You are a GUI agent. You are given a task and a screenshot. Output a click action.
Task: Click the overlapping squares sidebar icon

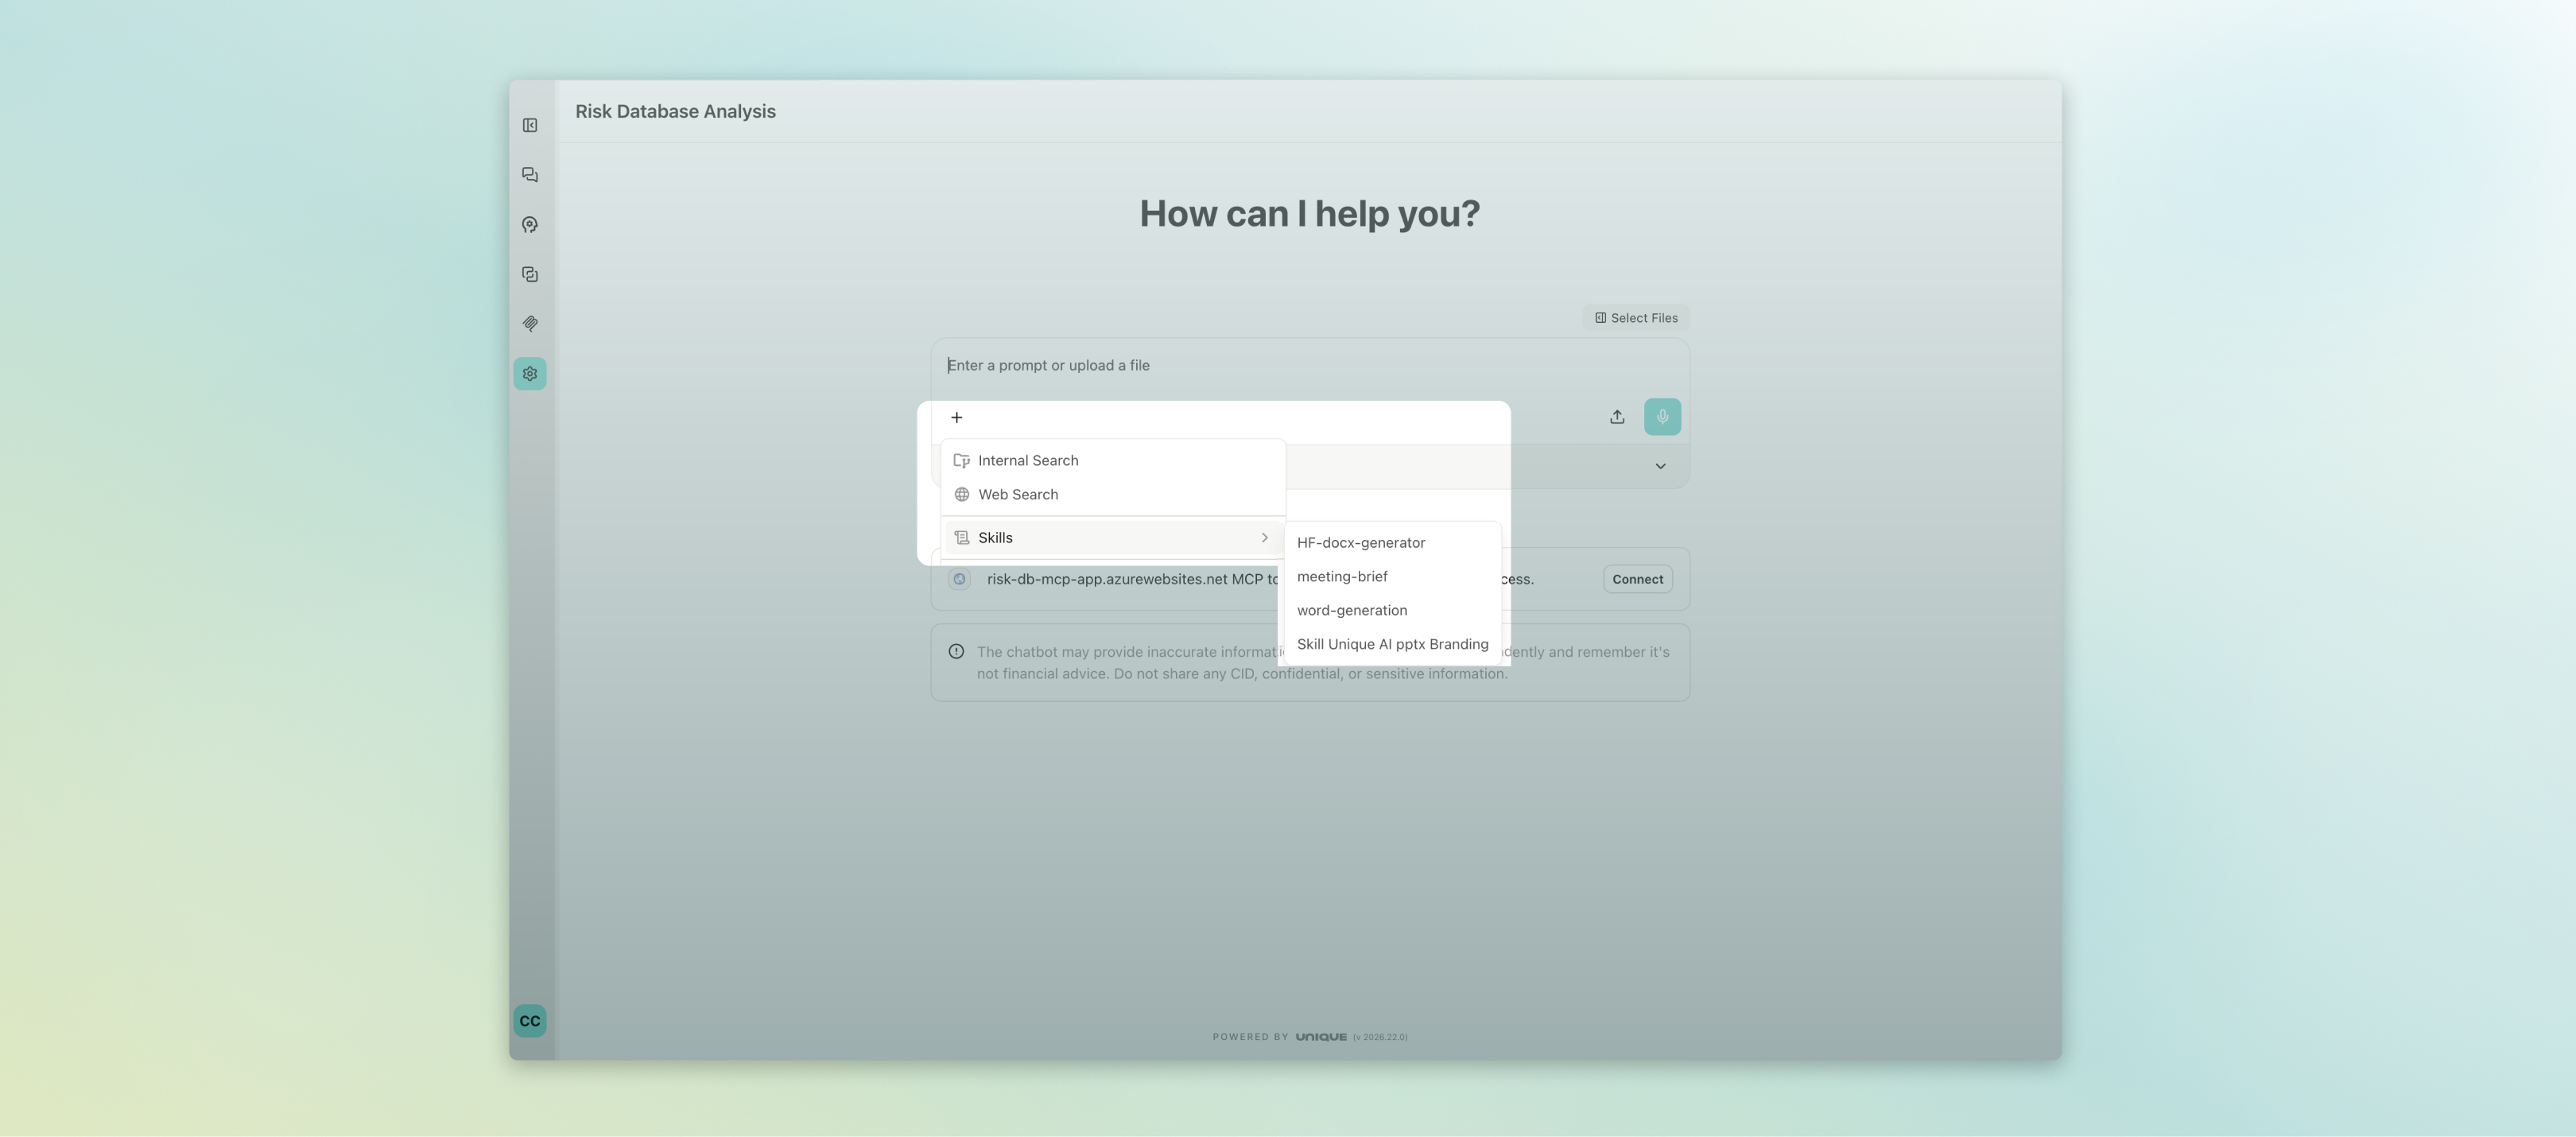530,274
